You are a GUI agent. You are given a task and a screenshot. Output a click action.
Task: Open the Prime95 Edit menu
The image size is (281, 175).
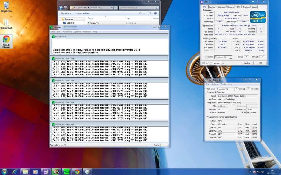click(59, 32)
